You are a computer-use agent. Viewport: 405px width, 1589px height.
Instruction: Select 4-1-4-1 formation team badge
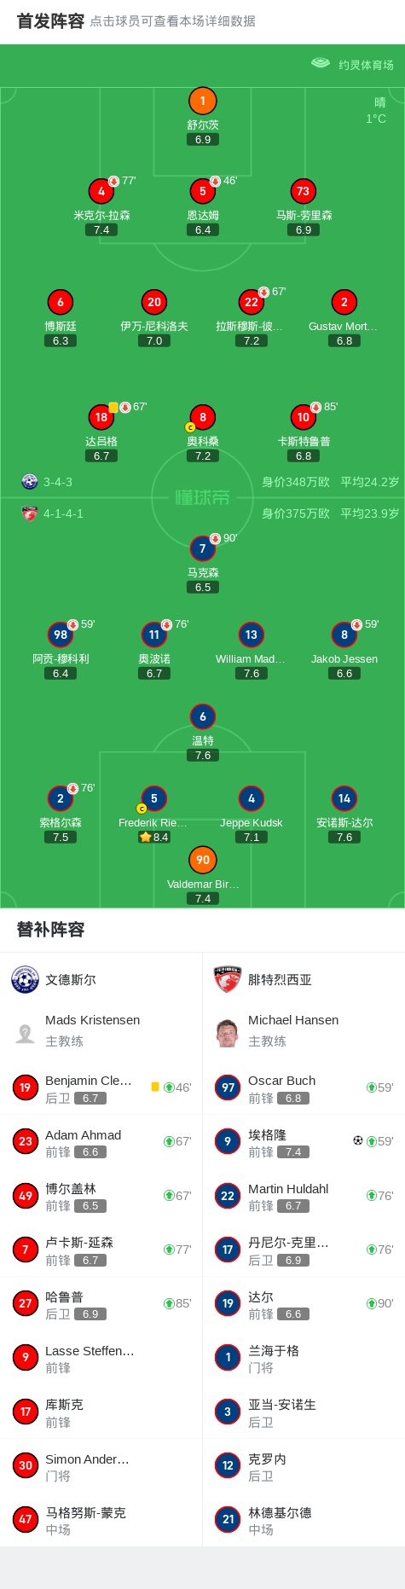[x=30, y=513]
